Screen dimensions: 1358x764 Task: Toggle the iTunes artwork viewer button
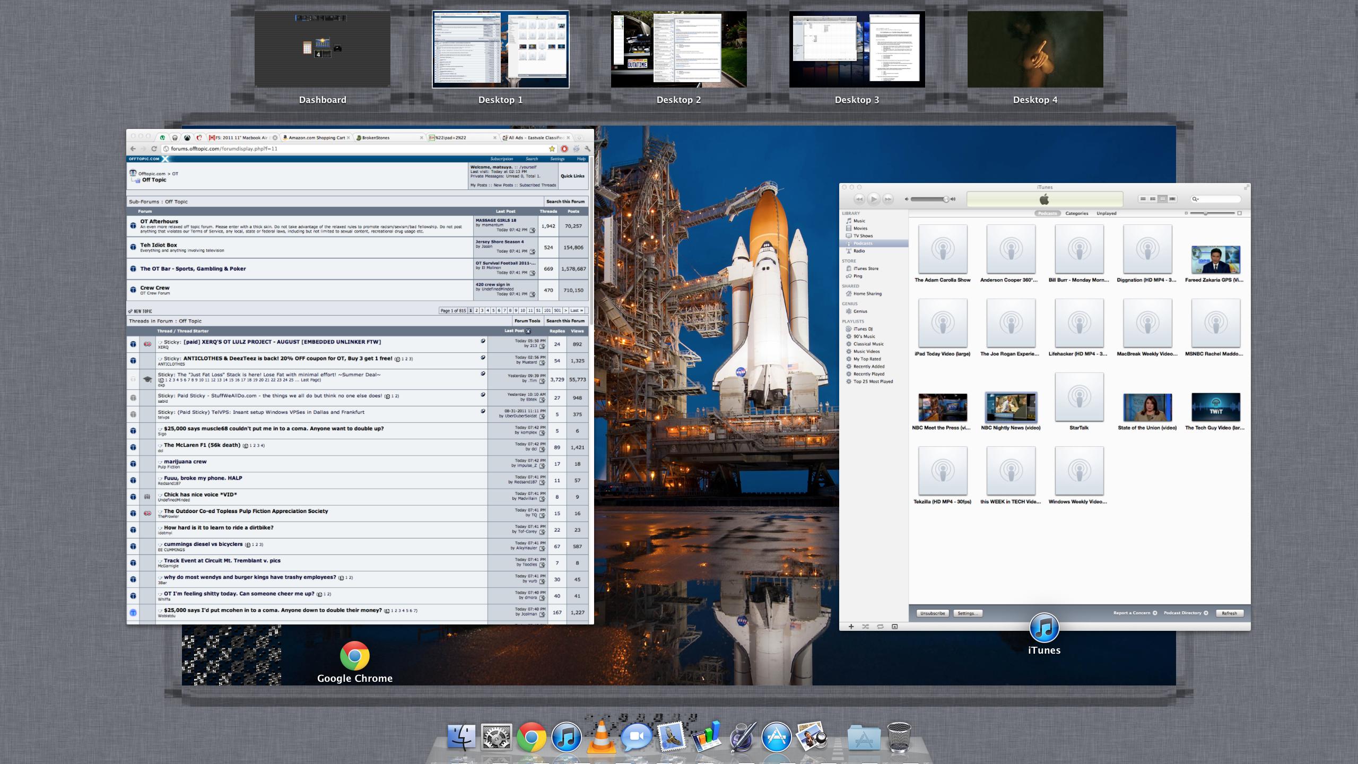coord(895,627)
